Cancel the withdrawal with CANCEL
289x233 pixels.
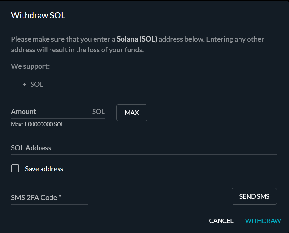point(221,221)
